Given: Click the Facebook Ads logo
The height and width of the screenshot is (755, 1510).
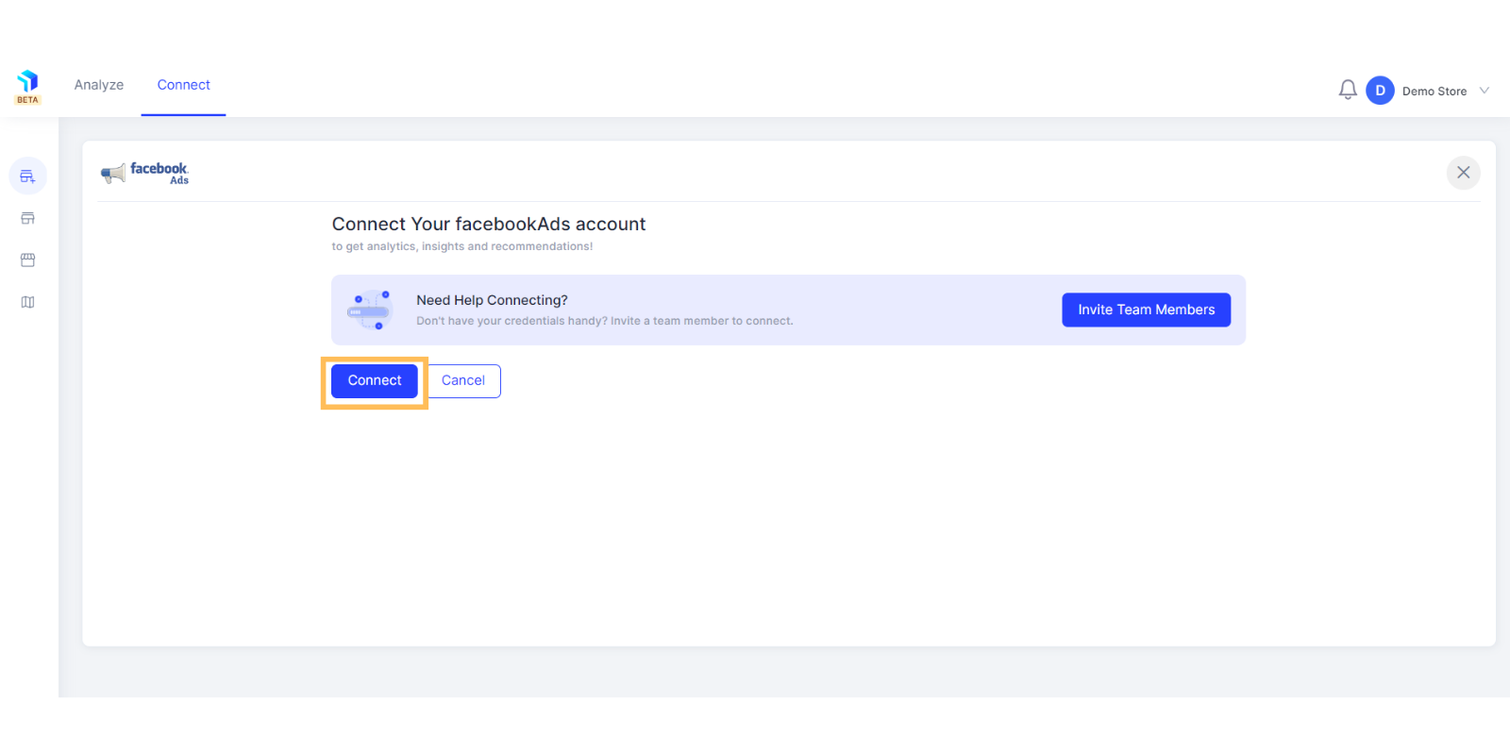Looking at the screenshot, I should 144,173.
